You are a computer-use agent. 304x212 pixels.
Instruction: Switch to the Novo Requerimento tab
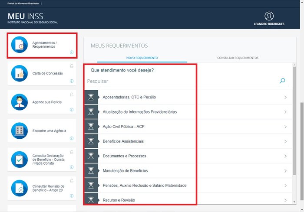tap(142, 58)
